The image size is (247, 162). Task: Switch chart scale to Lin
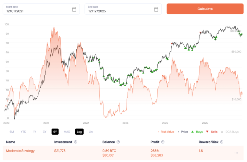91,132
